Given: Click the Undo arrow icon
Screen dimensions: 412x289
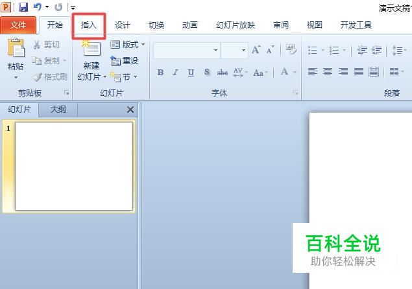Looking at the screenshot, I should [x=38, y=7].
